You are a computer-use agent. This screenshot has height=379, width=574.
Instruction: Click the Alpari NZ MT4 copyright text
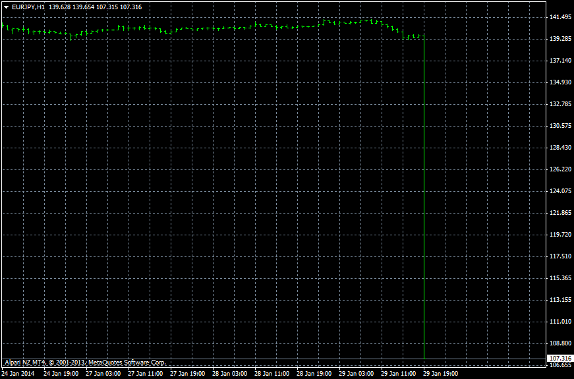coord(86,363)
